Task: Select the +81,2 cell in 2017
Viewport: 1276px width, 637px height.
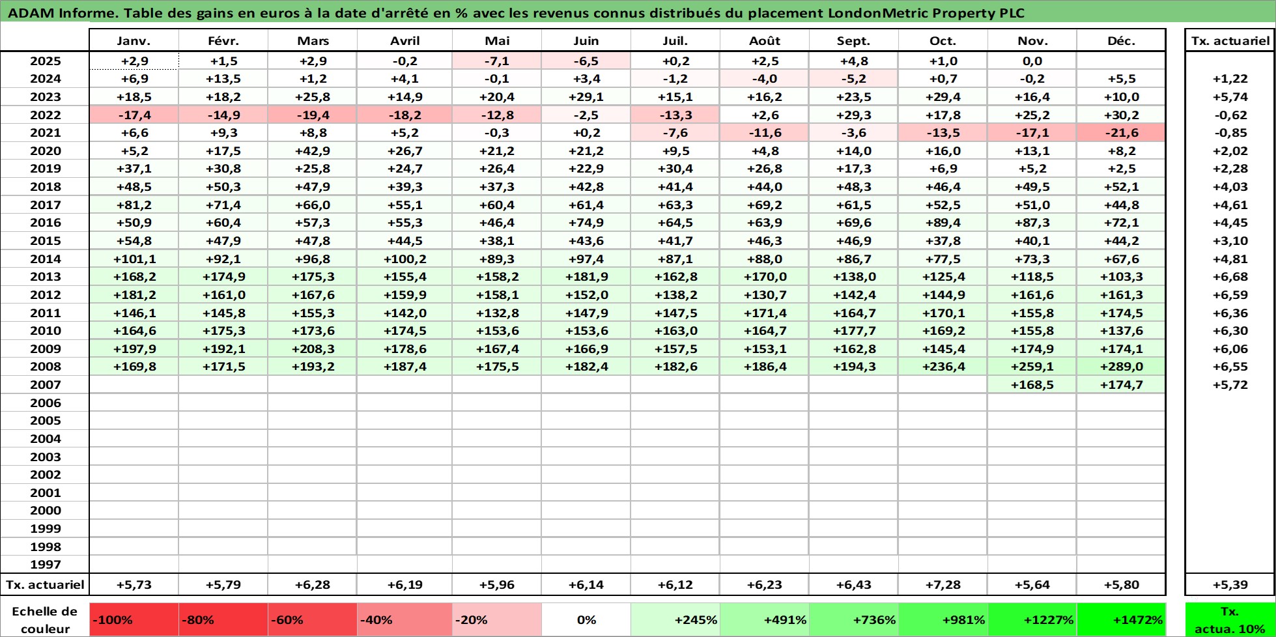Action: coord(134,205)
